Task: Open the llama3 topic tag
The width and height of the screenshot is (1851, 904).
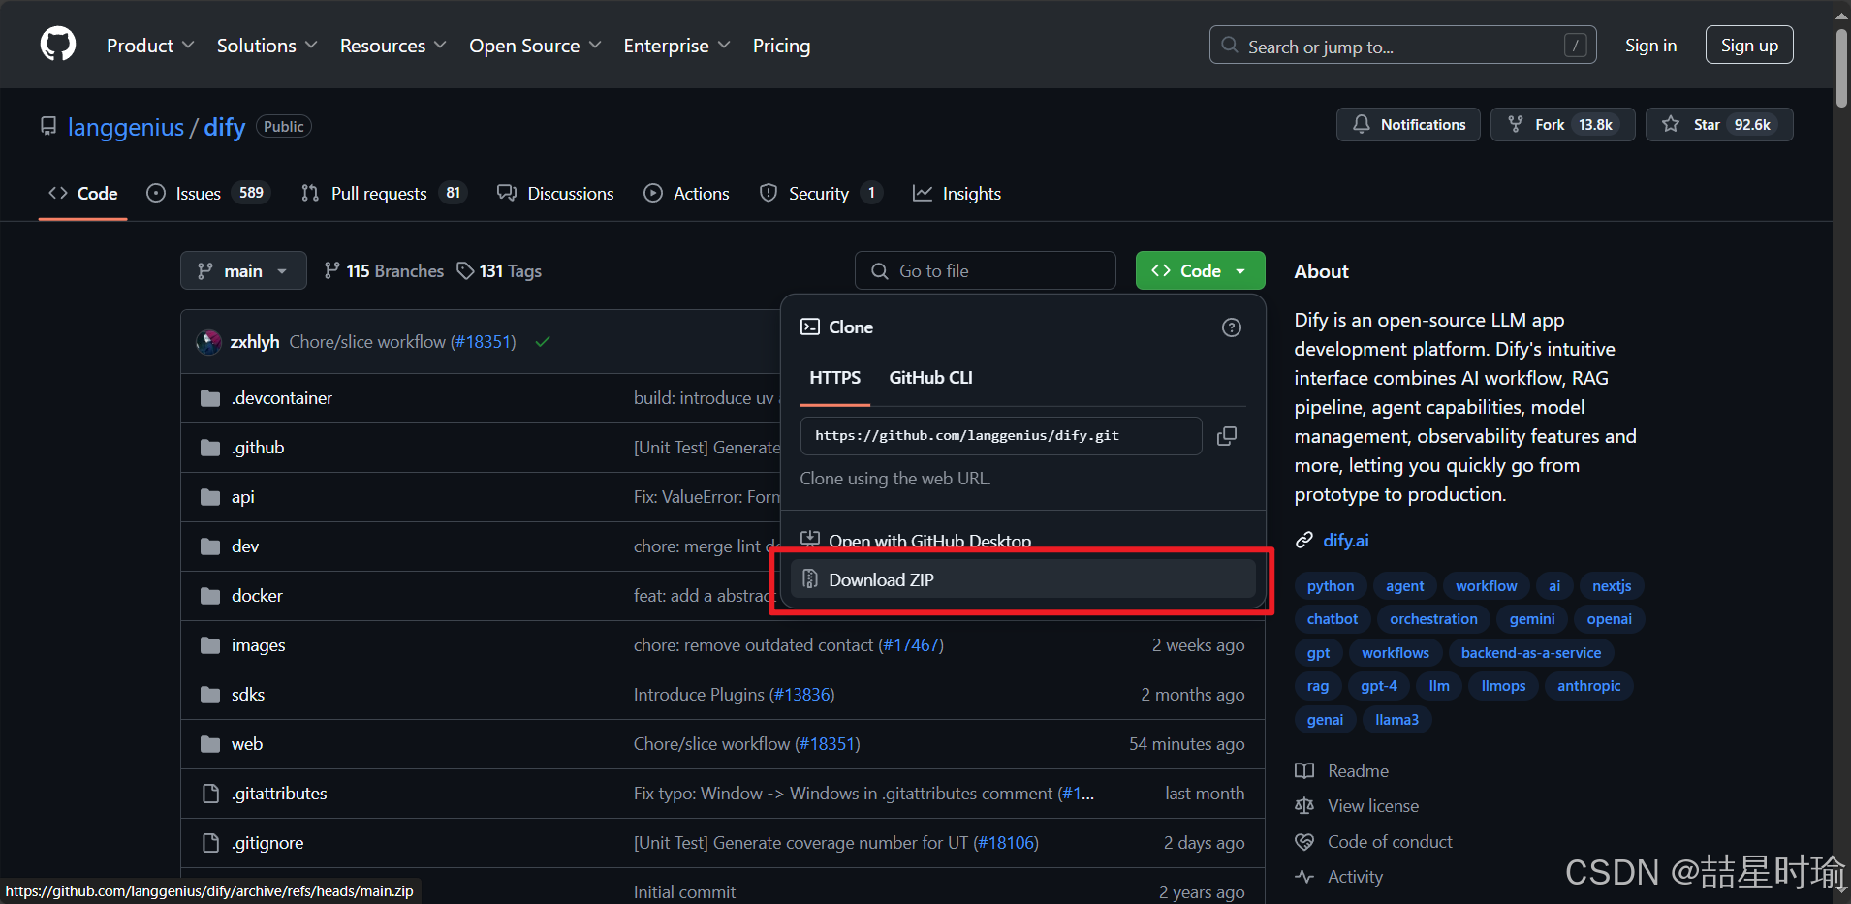Action: (x=1396, y=720)
